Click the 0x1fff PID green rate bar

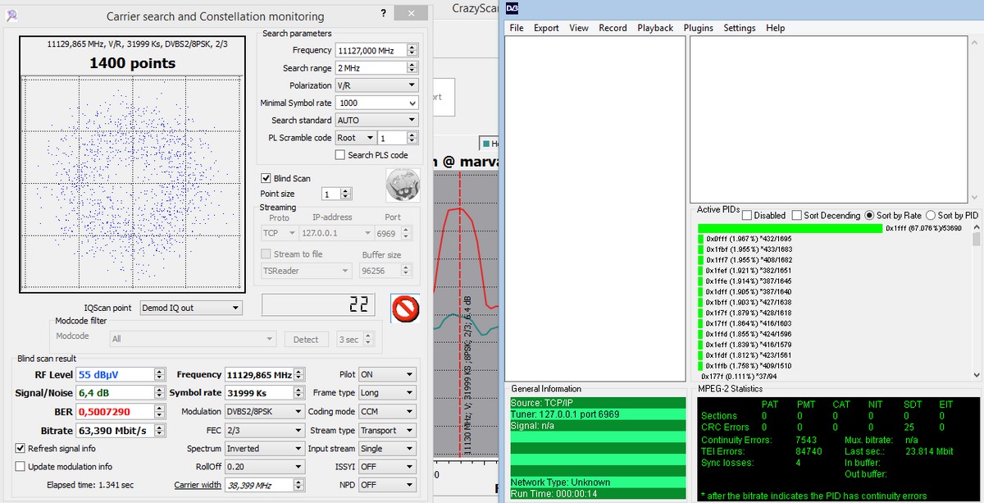tap(790, 228)
